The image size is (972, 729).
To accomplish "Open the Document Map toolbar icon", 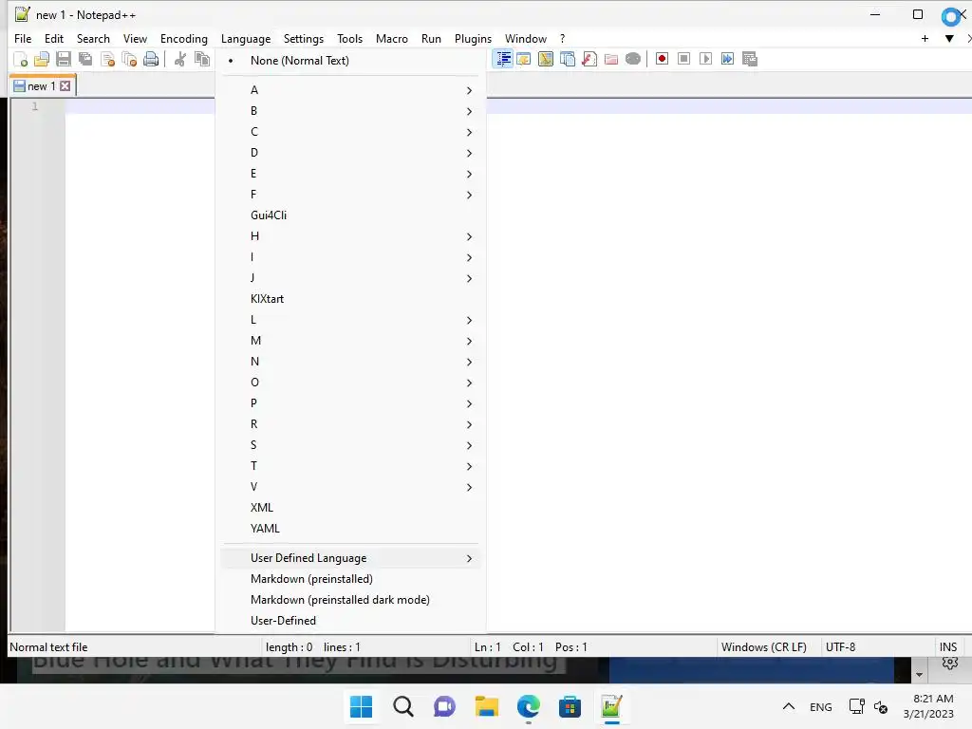I will coord(546,59).
